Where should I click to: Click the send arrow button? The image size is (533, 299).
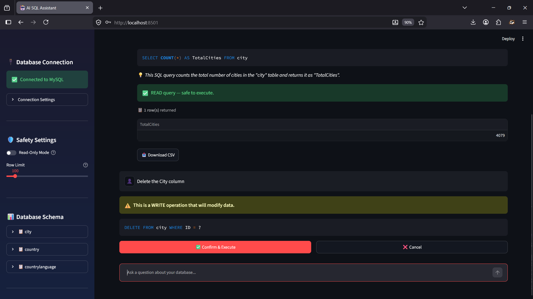[497, 272]
